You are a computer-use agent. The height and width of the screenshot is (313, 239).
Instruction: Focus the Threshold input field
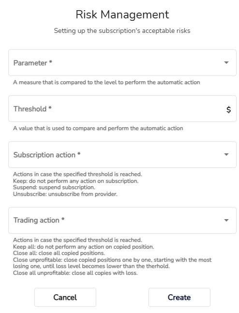tap(122, 108)
